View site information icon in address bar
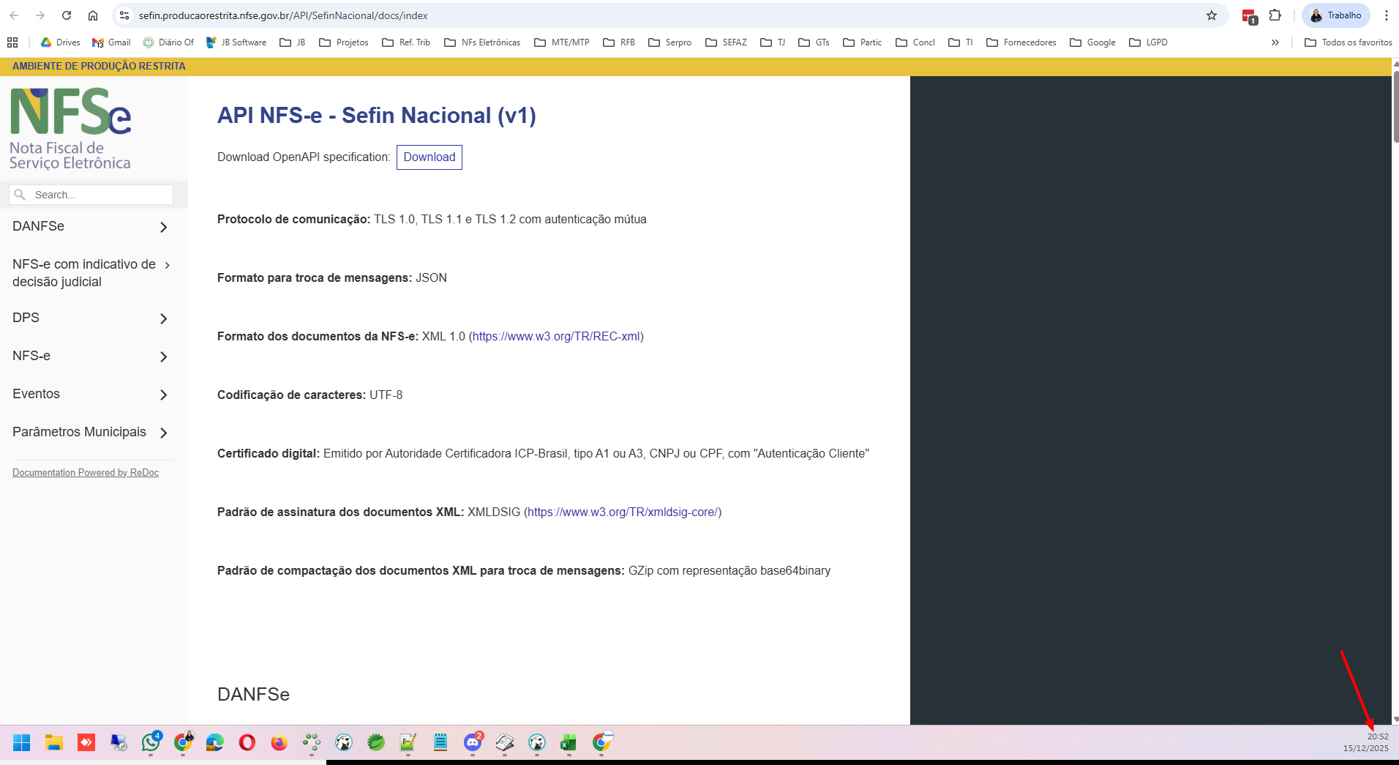 (x=124, y=15)
